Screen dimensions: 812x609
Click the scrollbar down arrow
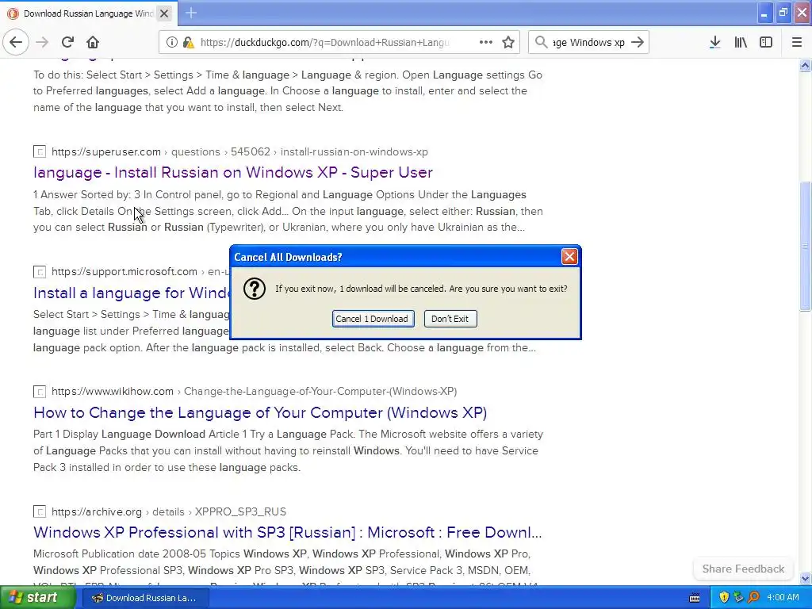pyautogui.click(x=805, y=578)
